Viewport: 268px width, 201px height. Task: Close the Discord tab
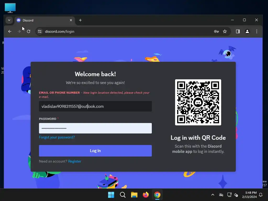[71, 20]
